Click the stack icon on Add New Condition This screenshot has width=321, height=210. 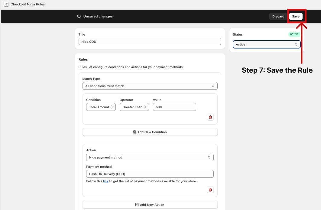tap(135, 132)
